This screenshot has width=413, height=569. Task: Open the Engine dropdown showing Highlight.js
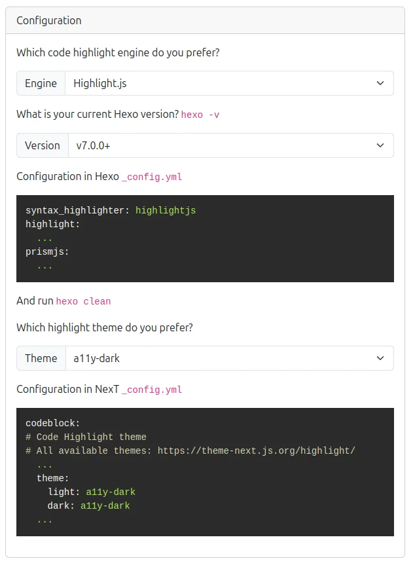click(229, 83)
